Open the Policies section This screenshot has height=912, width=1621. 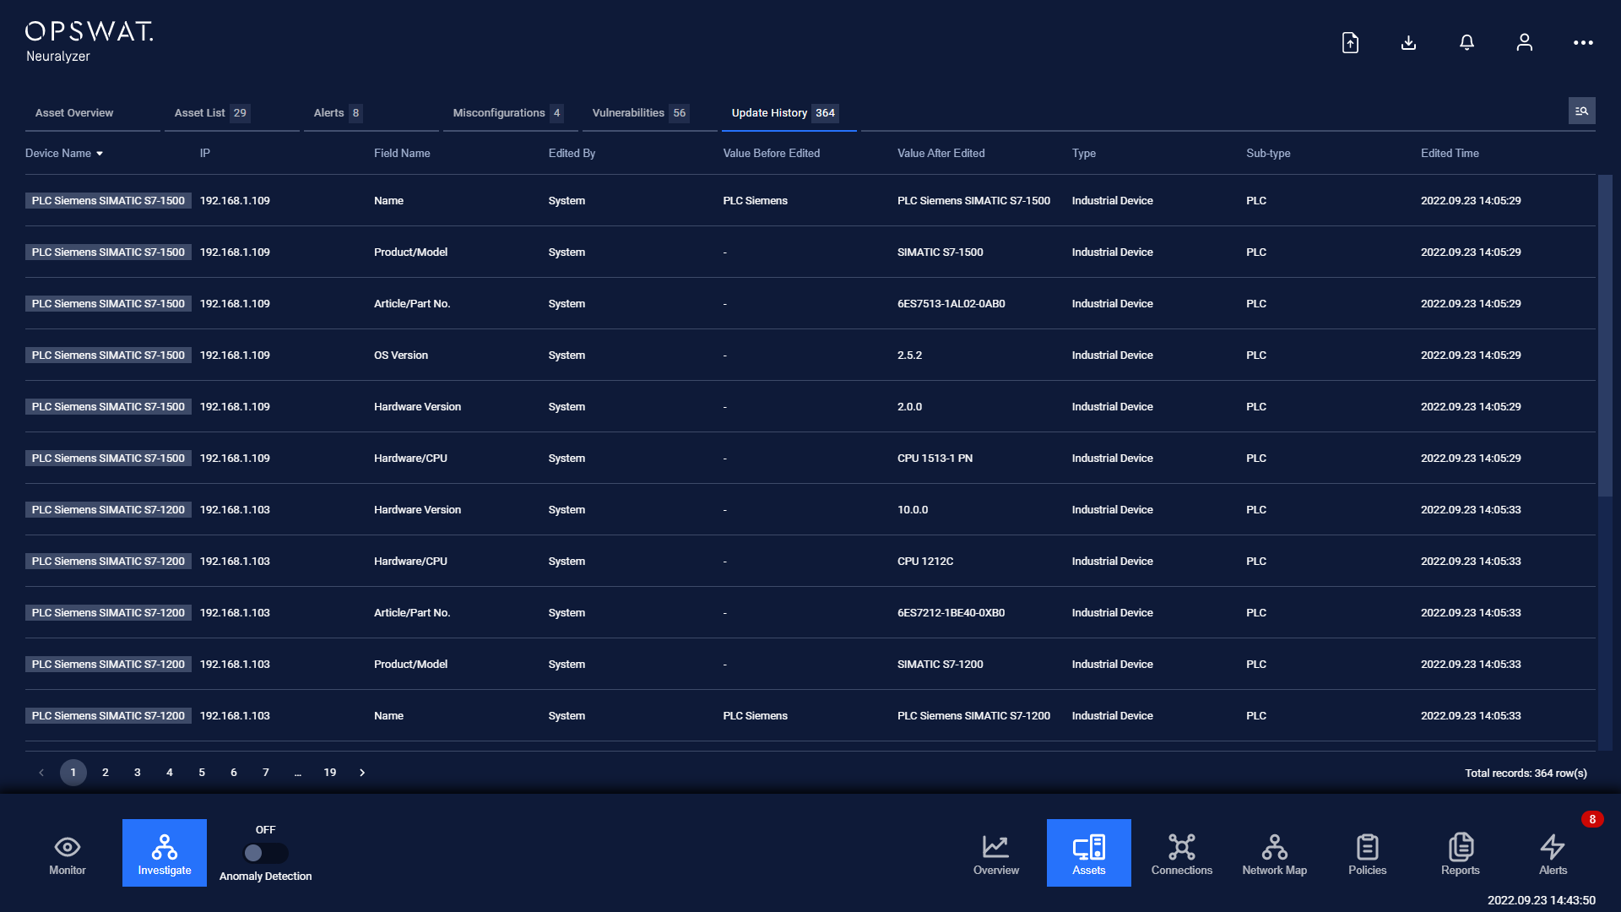point(1368,854)
